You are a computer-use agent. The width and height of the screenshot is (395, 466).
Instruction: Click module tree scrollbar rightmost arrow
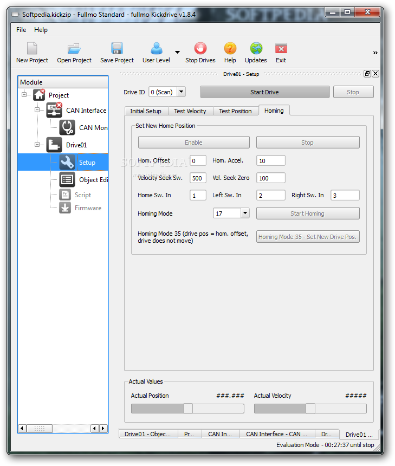tap(103, 428)
